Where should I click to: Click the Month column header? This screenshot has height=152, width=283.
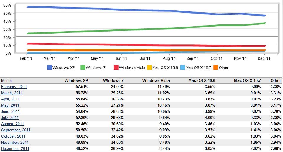tap(6, 80)
